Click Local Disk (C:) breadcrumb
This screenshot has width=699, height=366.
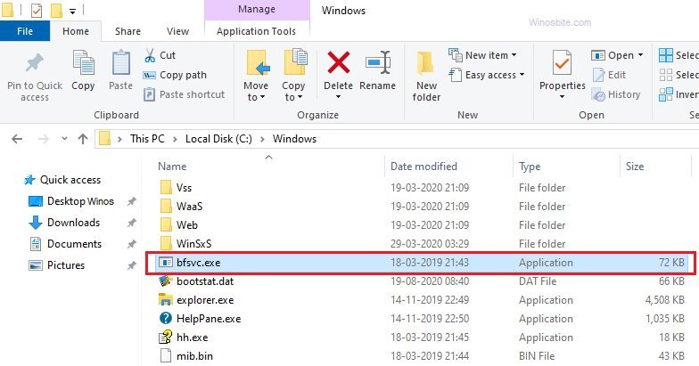click(219, 139)
